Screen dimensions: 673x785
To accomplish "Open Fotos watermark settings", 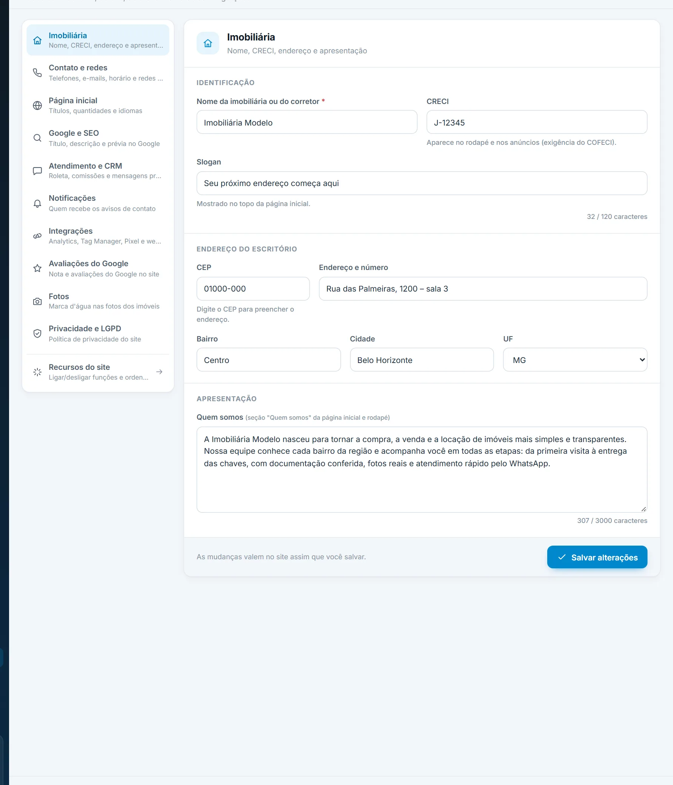I will [97, 301].
